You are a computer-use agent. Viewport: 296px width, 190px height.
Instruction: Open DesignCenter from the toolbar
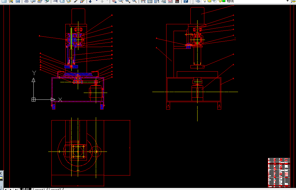150,1
